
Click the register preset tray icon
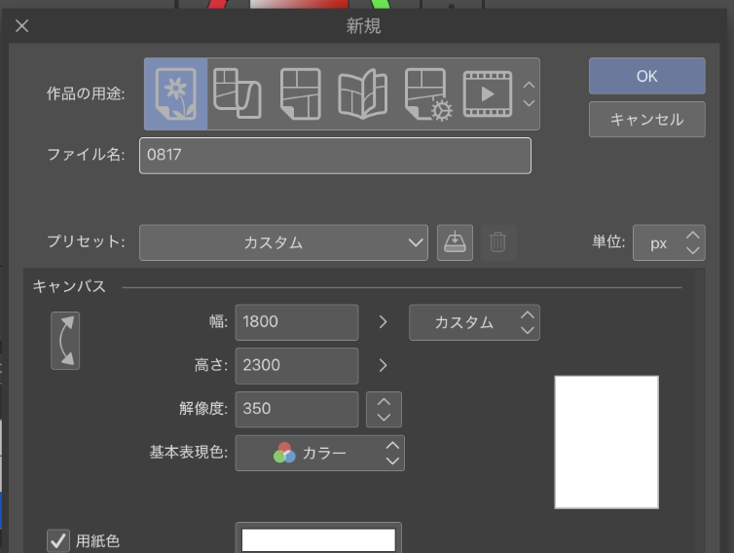pyautogui.click(x=455, y=242)
